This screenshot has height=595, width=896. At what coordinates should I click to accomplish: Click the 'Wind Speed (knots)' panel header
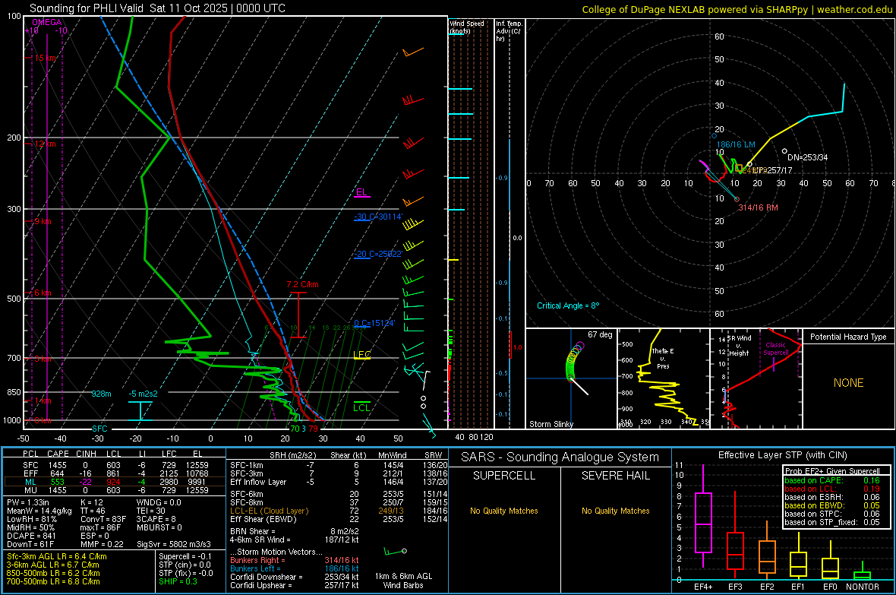coord(467,27)
